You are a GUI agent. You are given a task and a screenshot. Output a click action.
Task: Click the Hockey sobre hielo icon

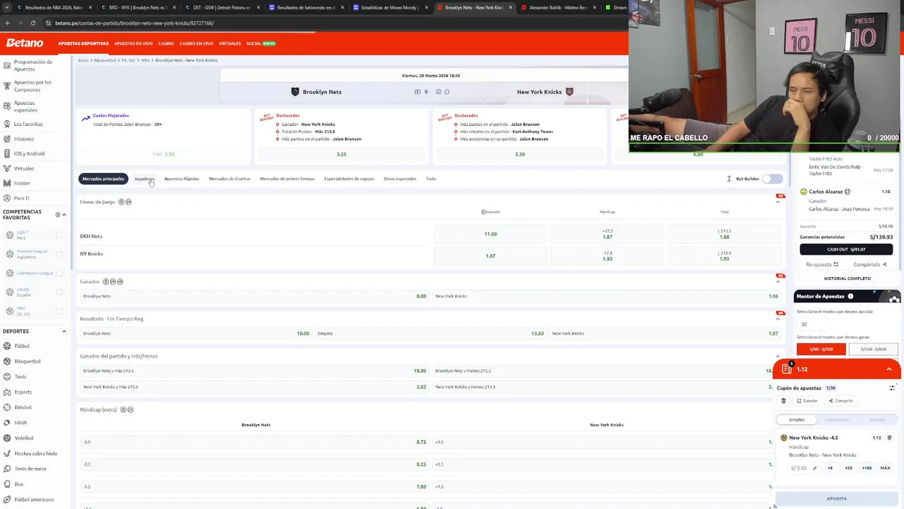pos(7,453)
